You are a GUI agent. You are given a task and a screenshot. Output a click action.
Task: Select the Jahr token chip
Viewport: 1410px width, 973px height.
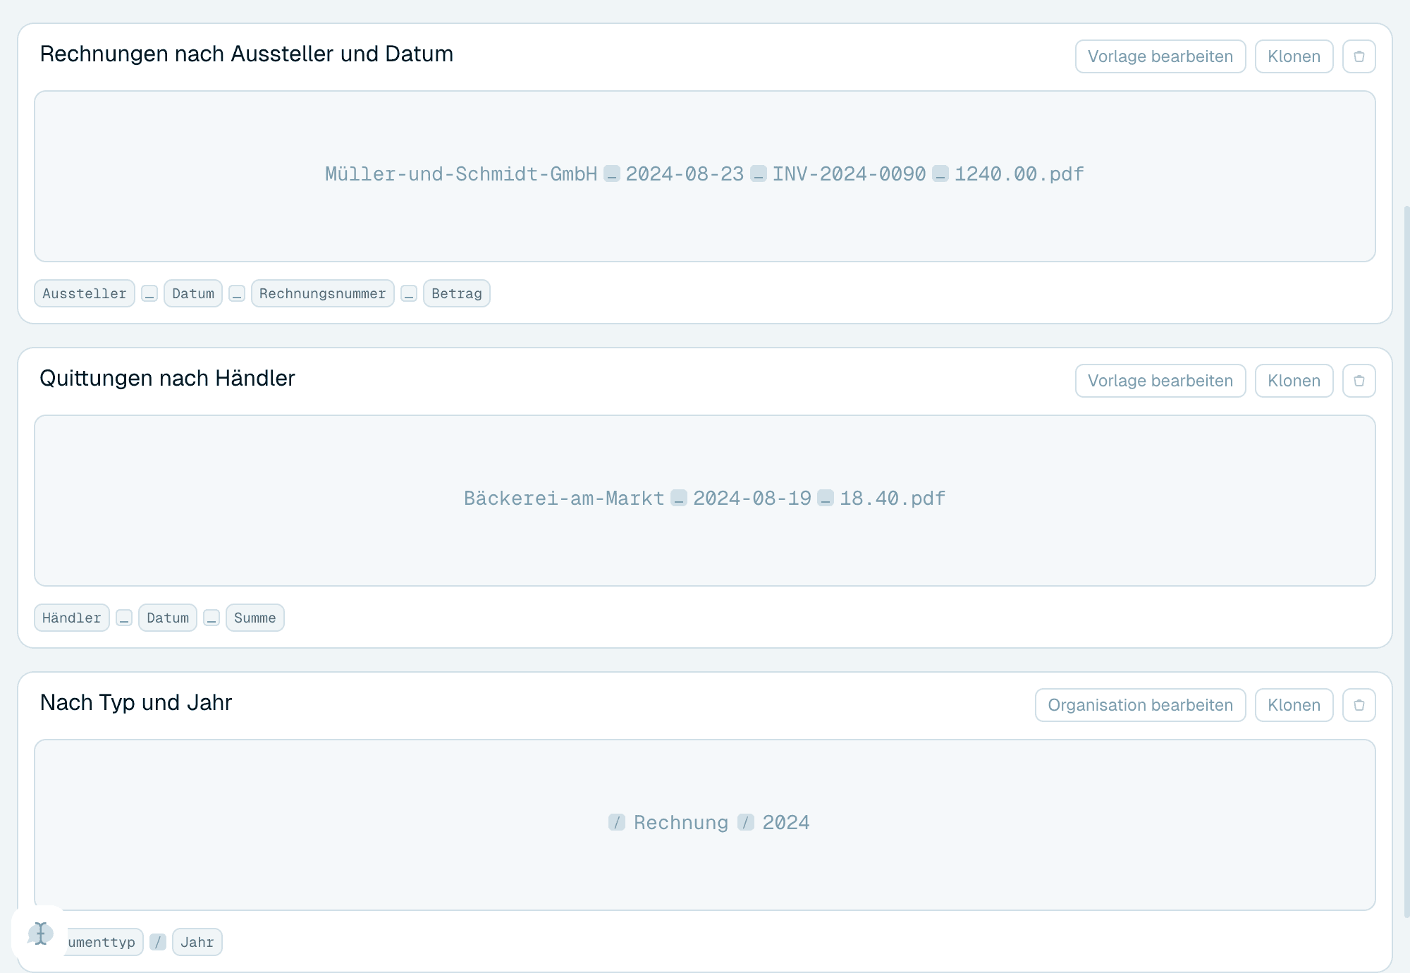pos(197,942)
